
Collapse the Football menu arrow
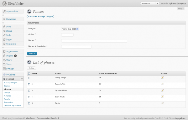click(22, 79)
